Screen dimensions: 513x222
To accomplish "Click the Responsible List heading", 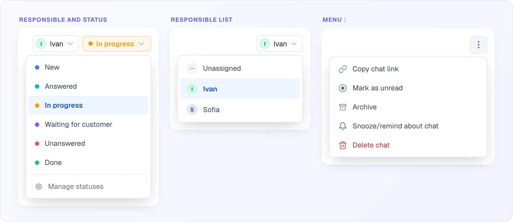I will [202, 20].
